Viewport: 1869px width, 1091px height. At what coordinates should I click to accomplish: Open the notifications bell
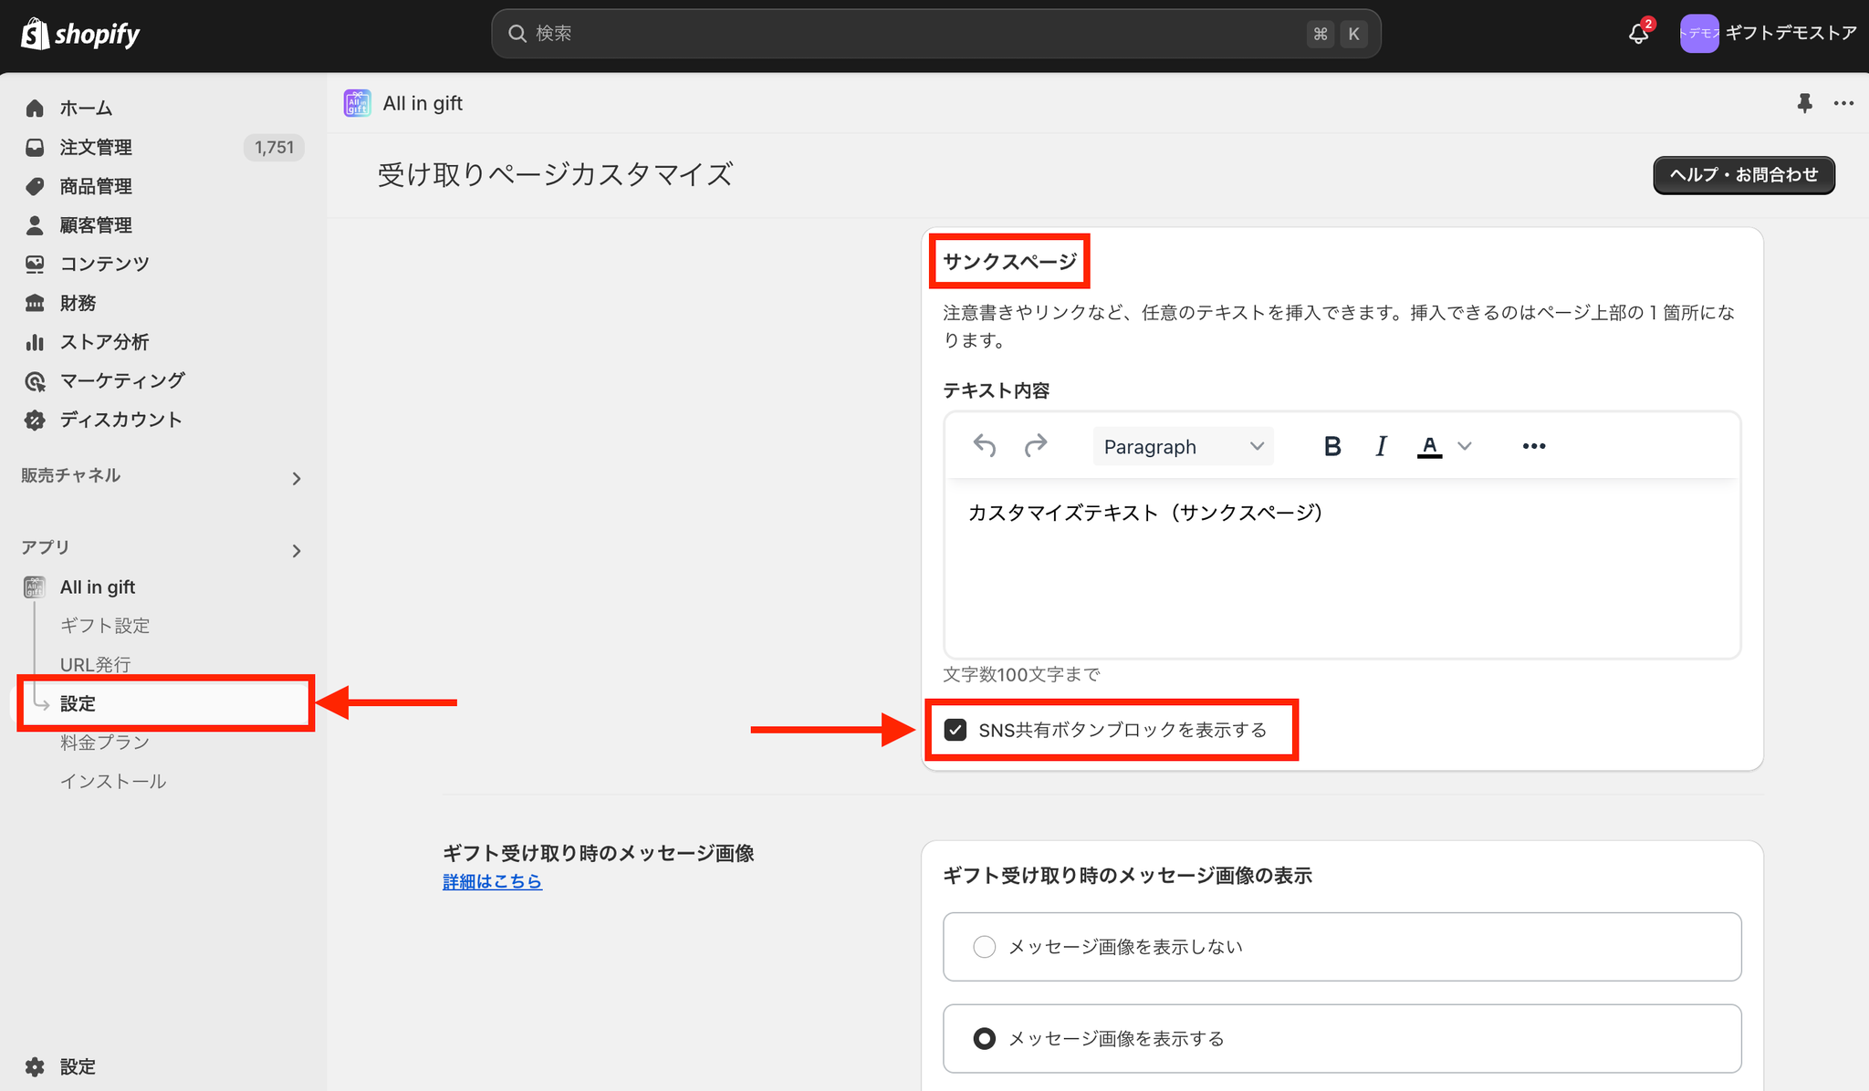coord(1638,34)
